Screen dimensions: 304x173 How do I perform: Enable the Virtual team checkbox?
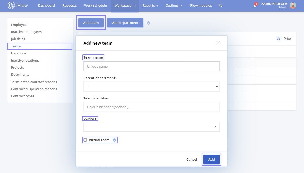85,140
